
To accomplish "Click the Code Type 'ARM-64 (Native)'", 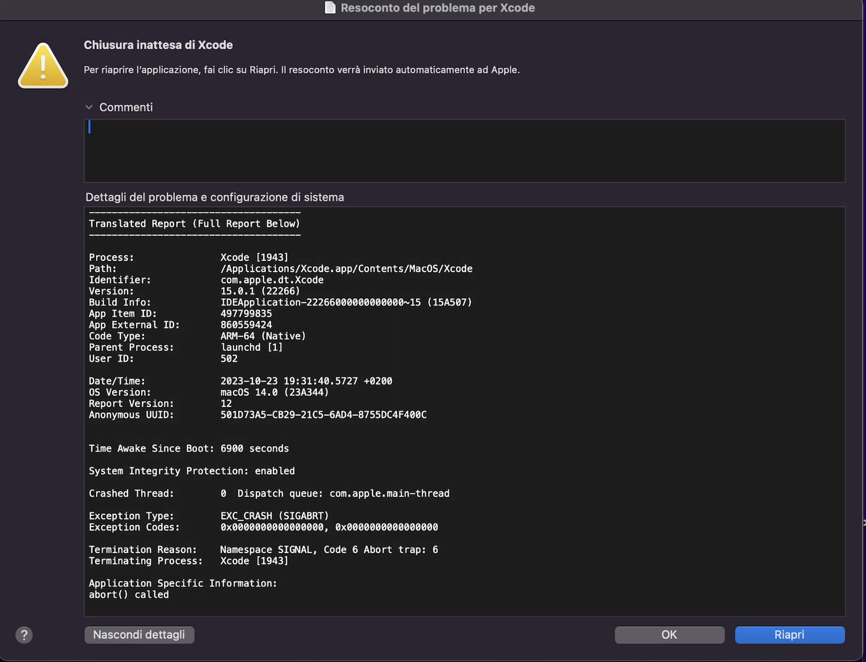I will [263, 336].
